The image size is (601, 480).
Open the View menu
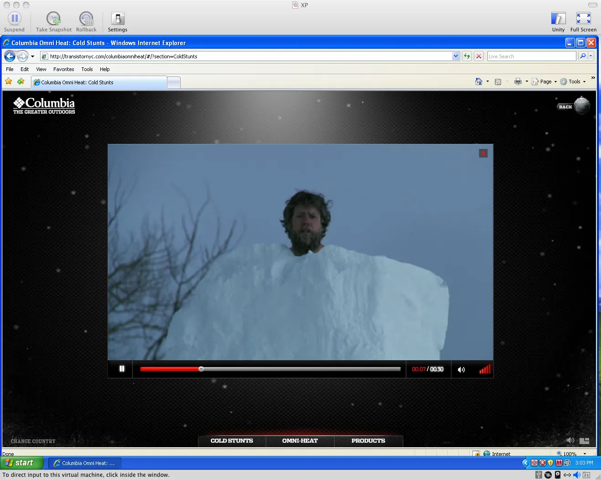click(41, 69)
